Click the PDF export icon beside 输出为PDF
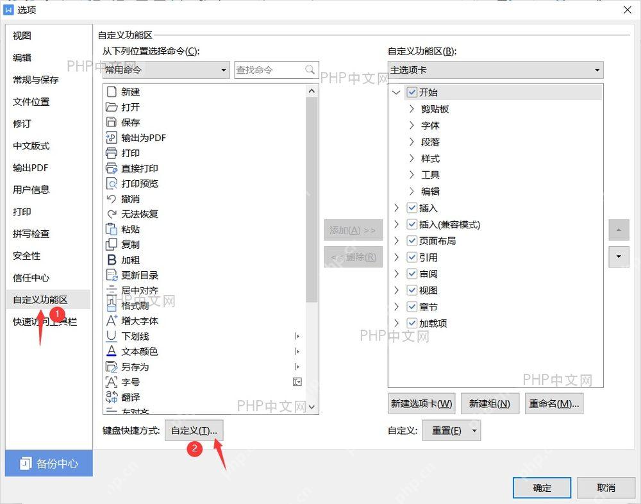The width and height of the screenshot is (641, 504). click(x=112, y=137)
